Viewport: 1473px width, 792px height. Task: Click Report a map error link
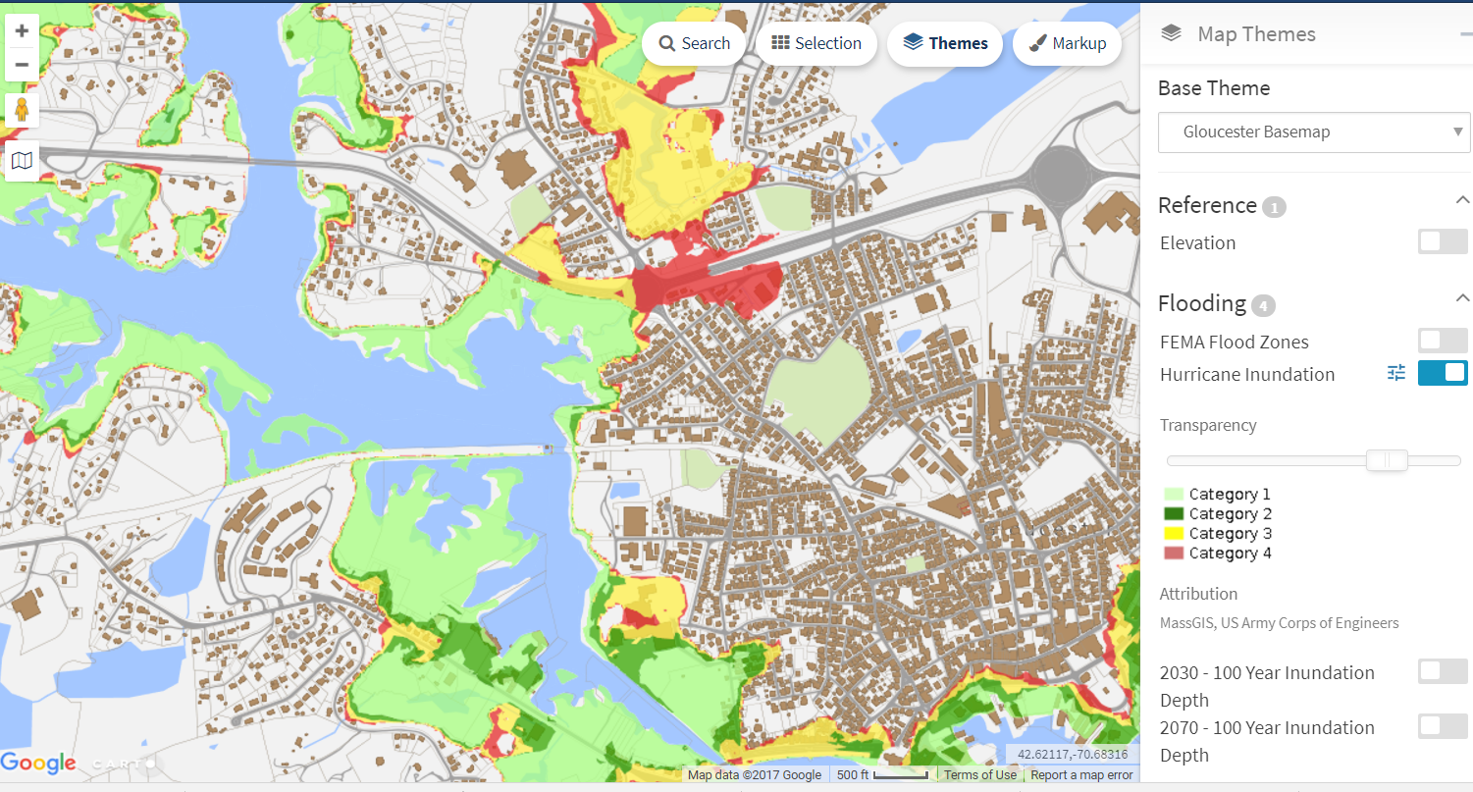(x=1081, y=775)
